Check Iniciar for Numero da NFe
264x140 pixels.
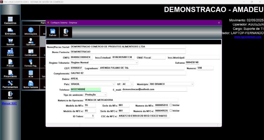pos(171,105)
